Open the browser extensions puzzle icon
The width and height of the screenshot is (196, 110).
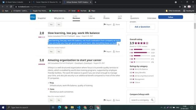[185, 7]
